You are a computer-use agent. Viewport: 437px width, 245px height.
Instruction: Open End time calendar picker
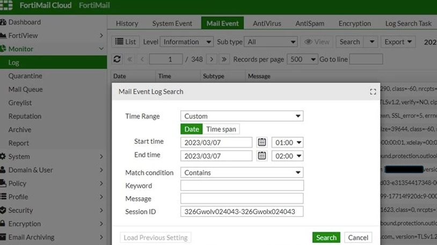pyautogui.click(x=261, y=155)
